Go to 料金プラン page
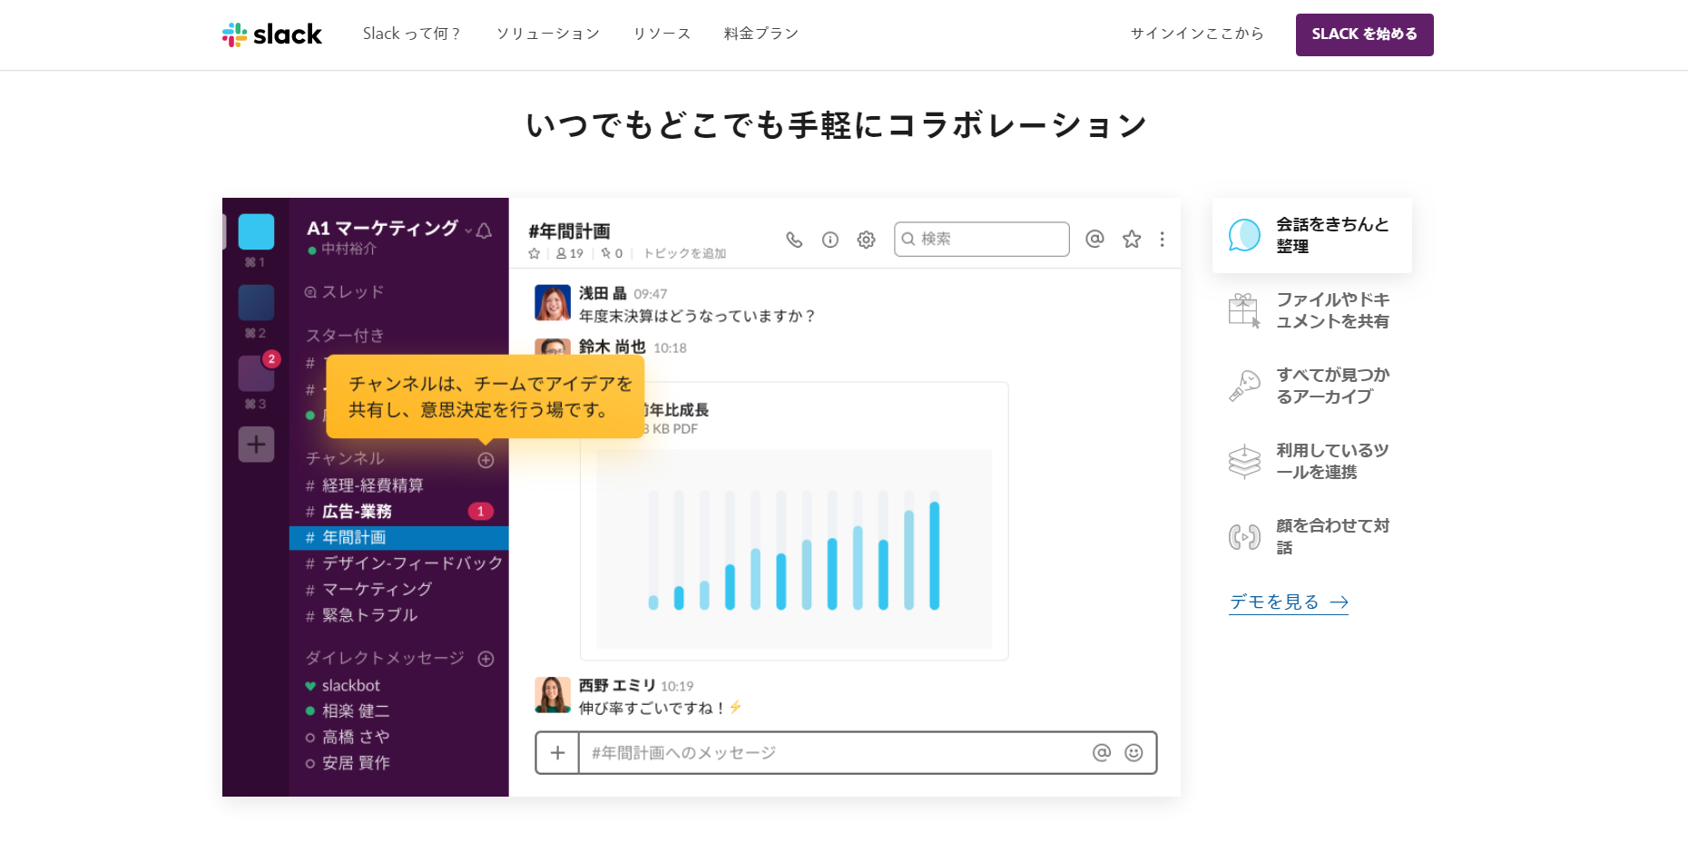1688x842 pixels. pyautogui.click(x=761, y=34)
